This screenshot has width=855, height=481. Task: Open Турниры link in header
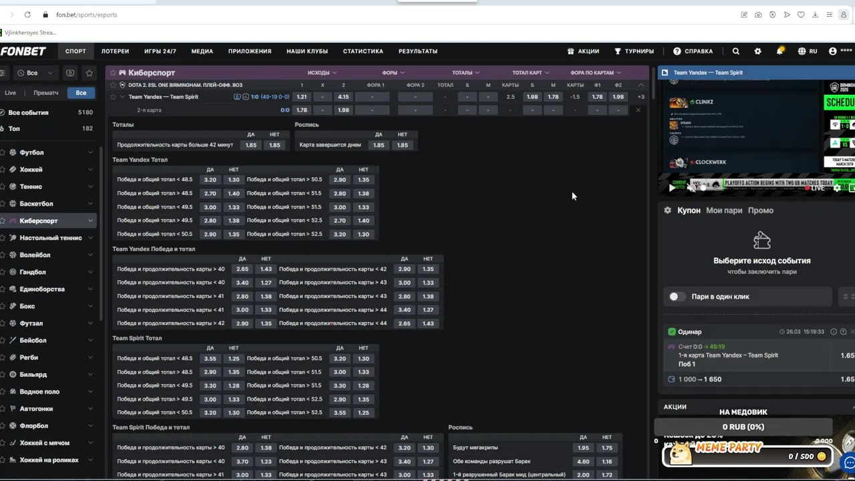click(634, 51)
